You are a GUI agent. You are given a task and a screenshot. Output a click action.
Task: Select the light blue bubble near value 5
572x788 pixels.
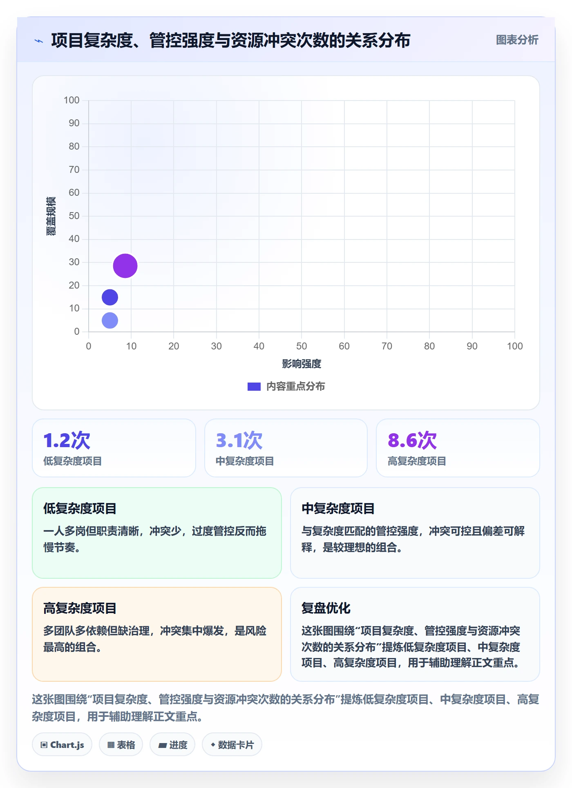pos(110,320)
